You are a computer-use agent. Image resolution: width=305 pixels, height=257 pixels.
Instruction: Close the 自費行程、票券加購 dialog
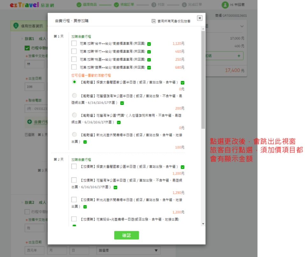[200, 18]
